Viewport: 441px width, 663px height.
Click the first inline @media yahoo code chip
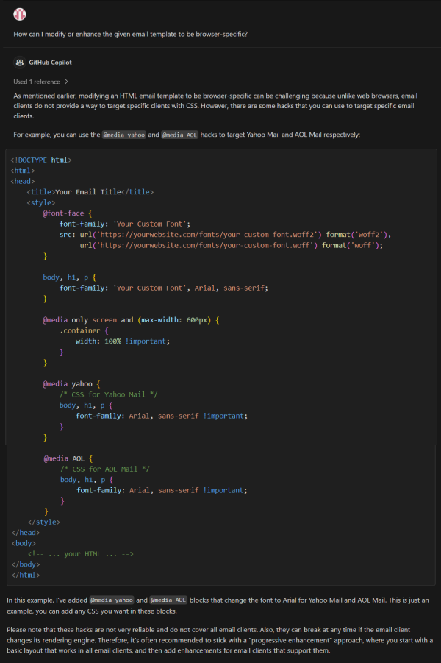[x=124, y=135]
